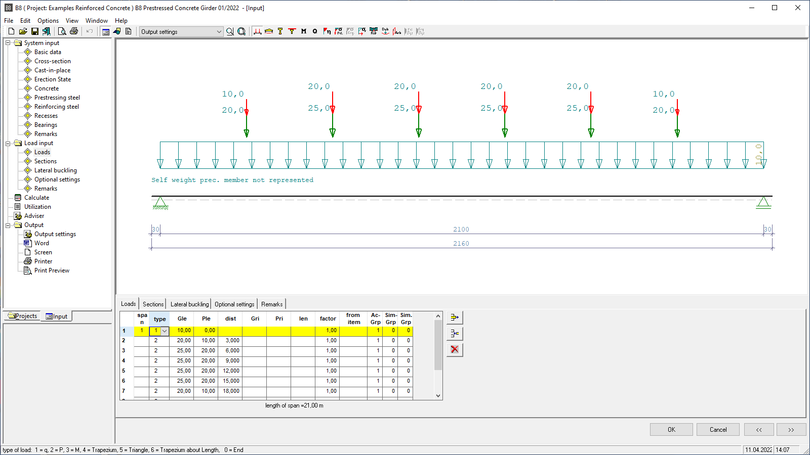
Task: Click the yellow beam cross-section icon
Action: (269, 31)
